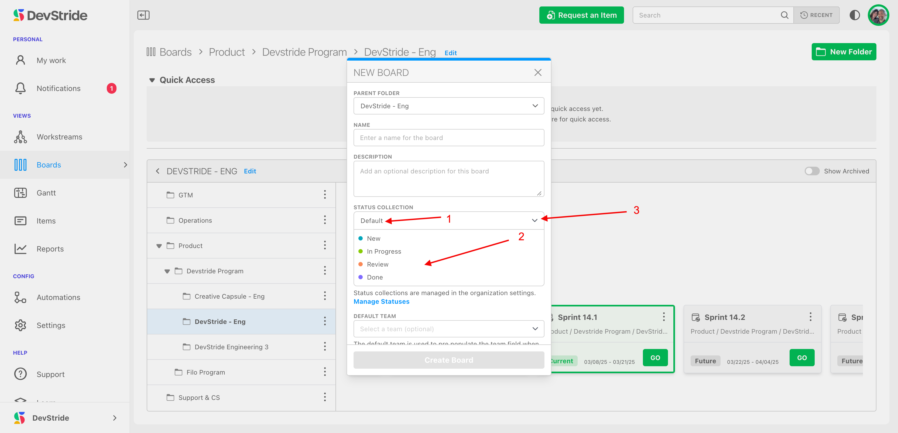Open Automations config icon
This screenshot has height=433, width=898.
(x=20, y=297)
